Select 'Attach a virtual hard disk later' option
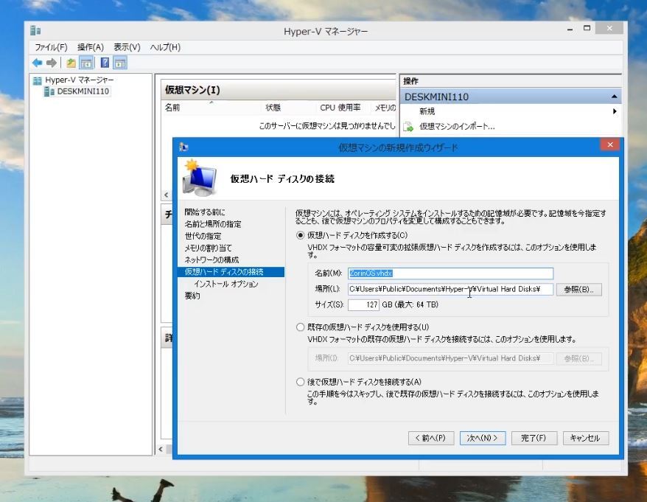 click(x=300, y=382)
